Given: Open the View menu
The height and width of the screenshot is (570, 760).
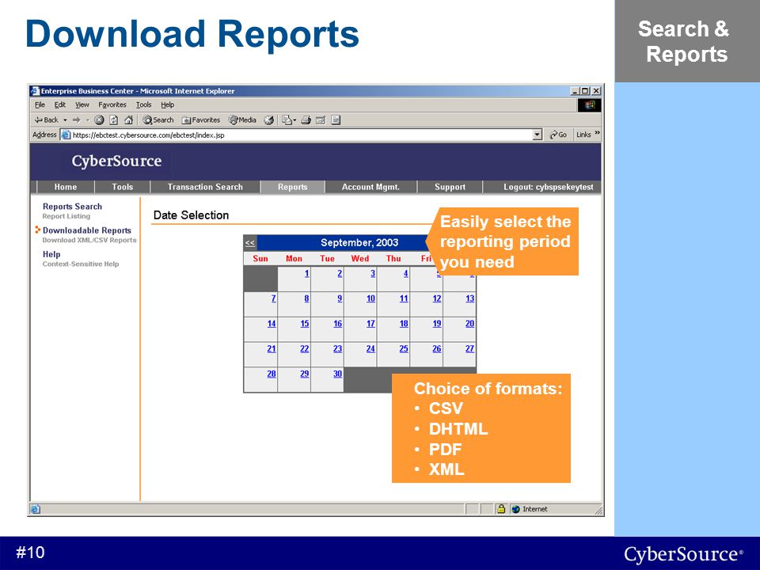Looking at the screenshot, I should 82,104.
